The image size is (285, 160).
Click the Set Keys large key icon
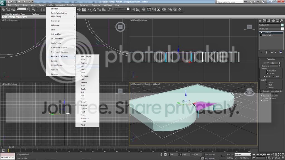(x=223, y=156)
